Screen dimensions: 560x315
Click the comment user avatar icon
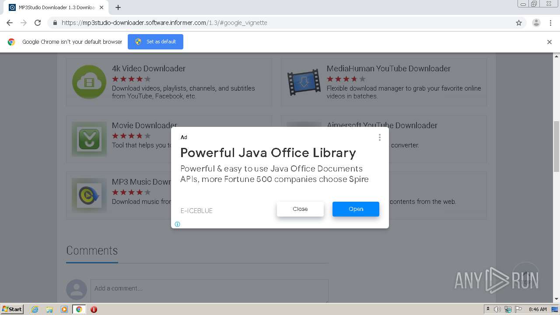pyautogui.click(x=77, y=290)
